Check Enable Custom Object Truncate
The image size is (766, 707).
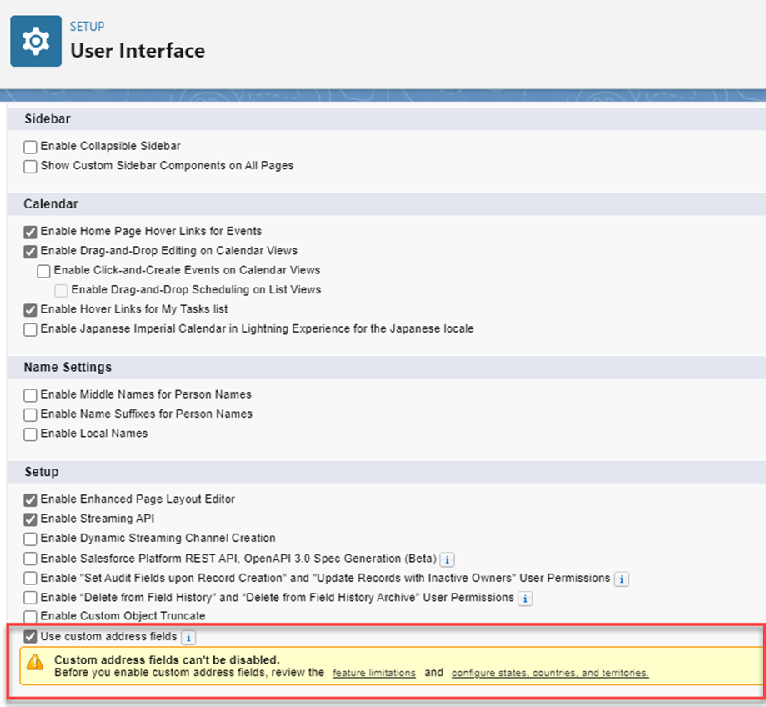pyautogui.click(x=31, y=617)
